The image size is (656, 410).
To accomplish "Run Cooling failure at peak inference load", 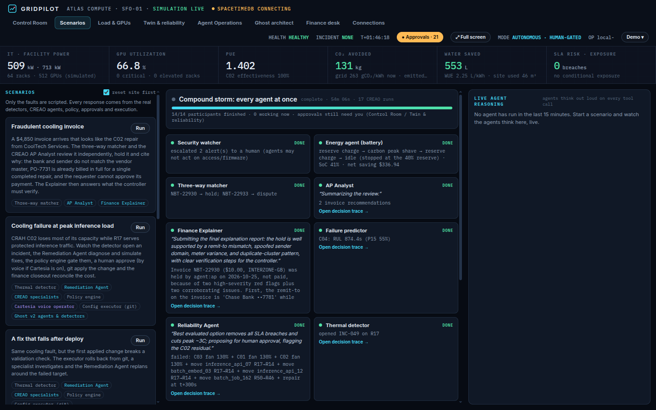I will pyautogui.click(x=140, y=227).
